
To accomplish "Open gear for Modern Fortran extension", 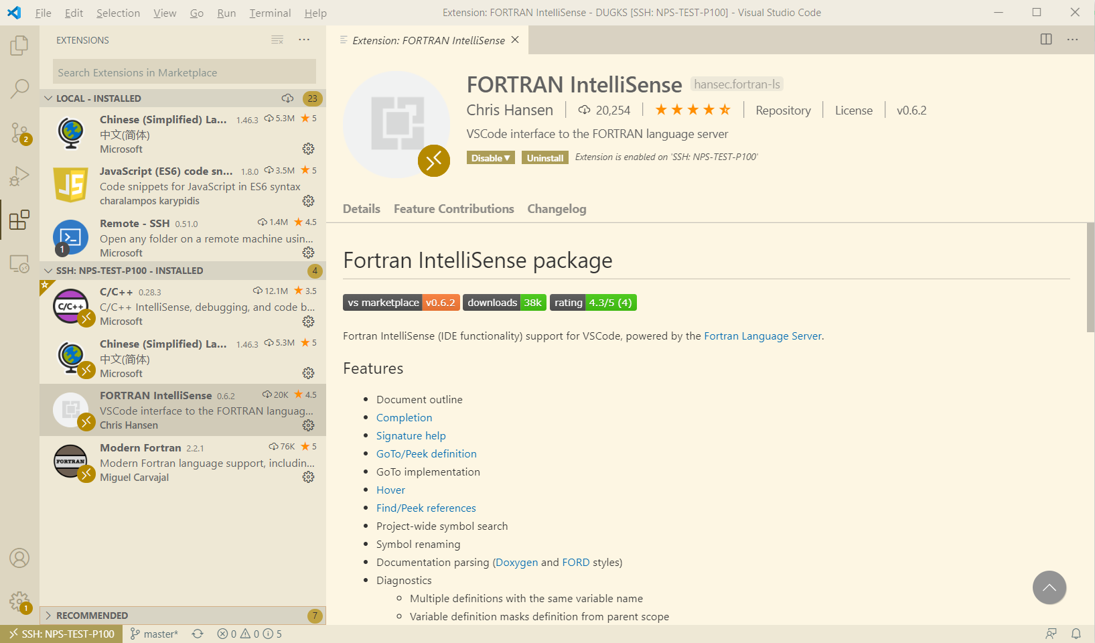I will tap(308, 477).
